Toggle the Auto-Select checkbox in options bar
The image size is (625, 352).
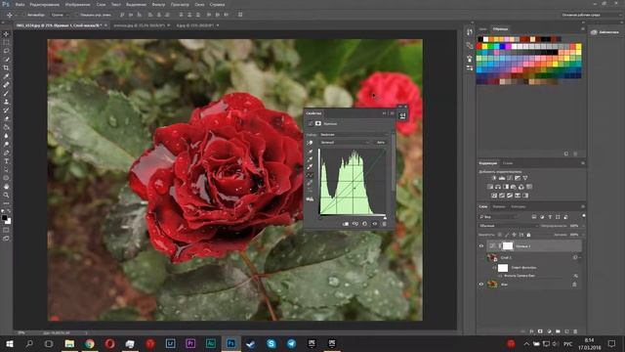pos(24,15)
